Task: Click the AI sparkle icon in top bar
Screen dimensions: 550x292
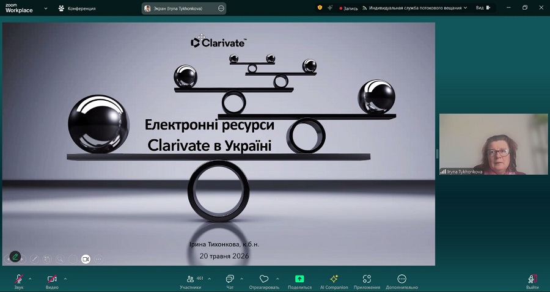Action: [330, 7]
